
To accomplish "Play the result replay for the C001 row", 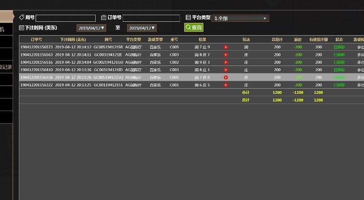I will click(226, 85).
